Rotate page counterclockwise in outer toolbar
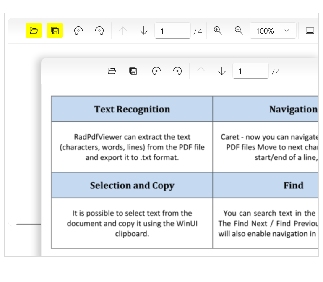Image resolution: width=323 pixels, height=282 pixels. (x=78, y=31)
